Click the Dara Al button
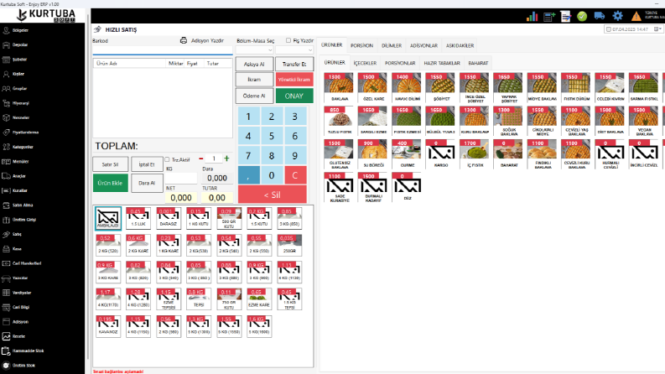Viewport: 665px width, 374px height. 147,183
